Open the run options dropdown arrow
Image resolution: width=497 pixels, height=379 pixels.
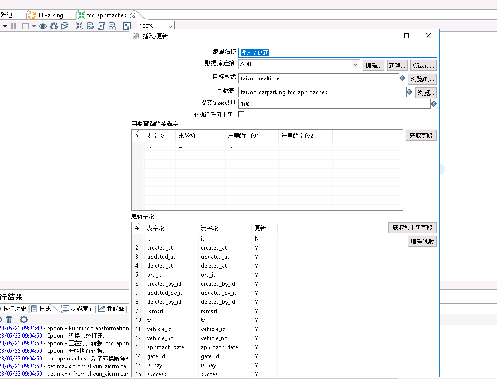tap(5, 26)
